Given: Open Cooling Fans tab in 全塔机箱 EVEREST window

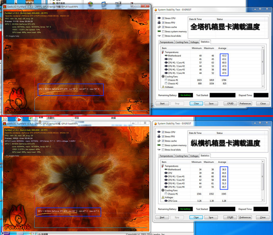Looking at the screenshot, I should pyautogui.click(x=182, y=42).
